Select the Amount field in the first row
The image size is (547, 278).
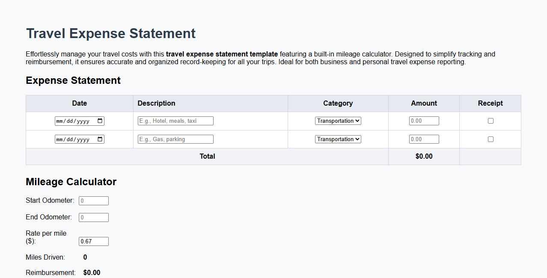click(x=424, y=121)
